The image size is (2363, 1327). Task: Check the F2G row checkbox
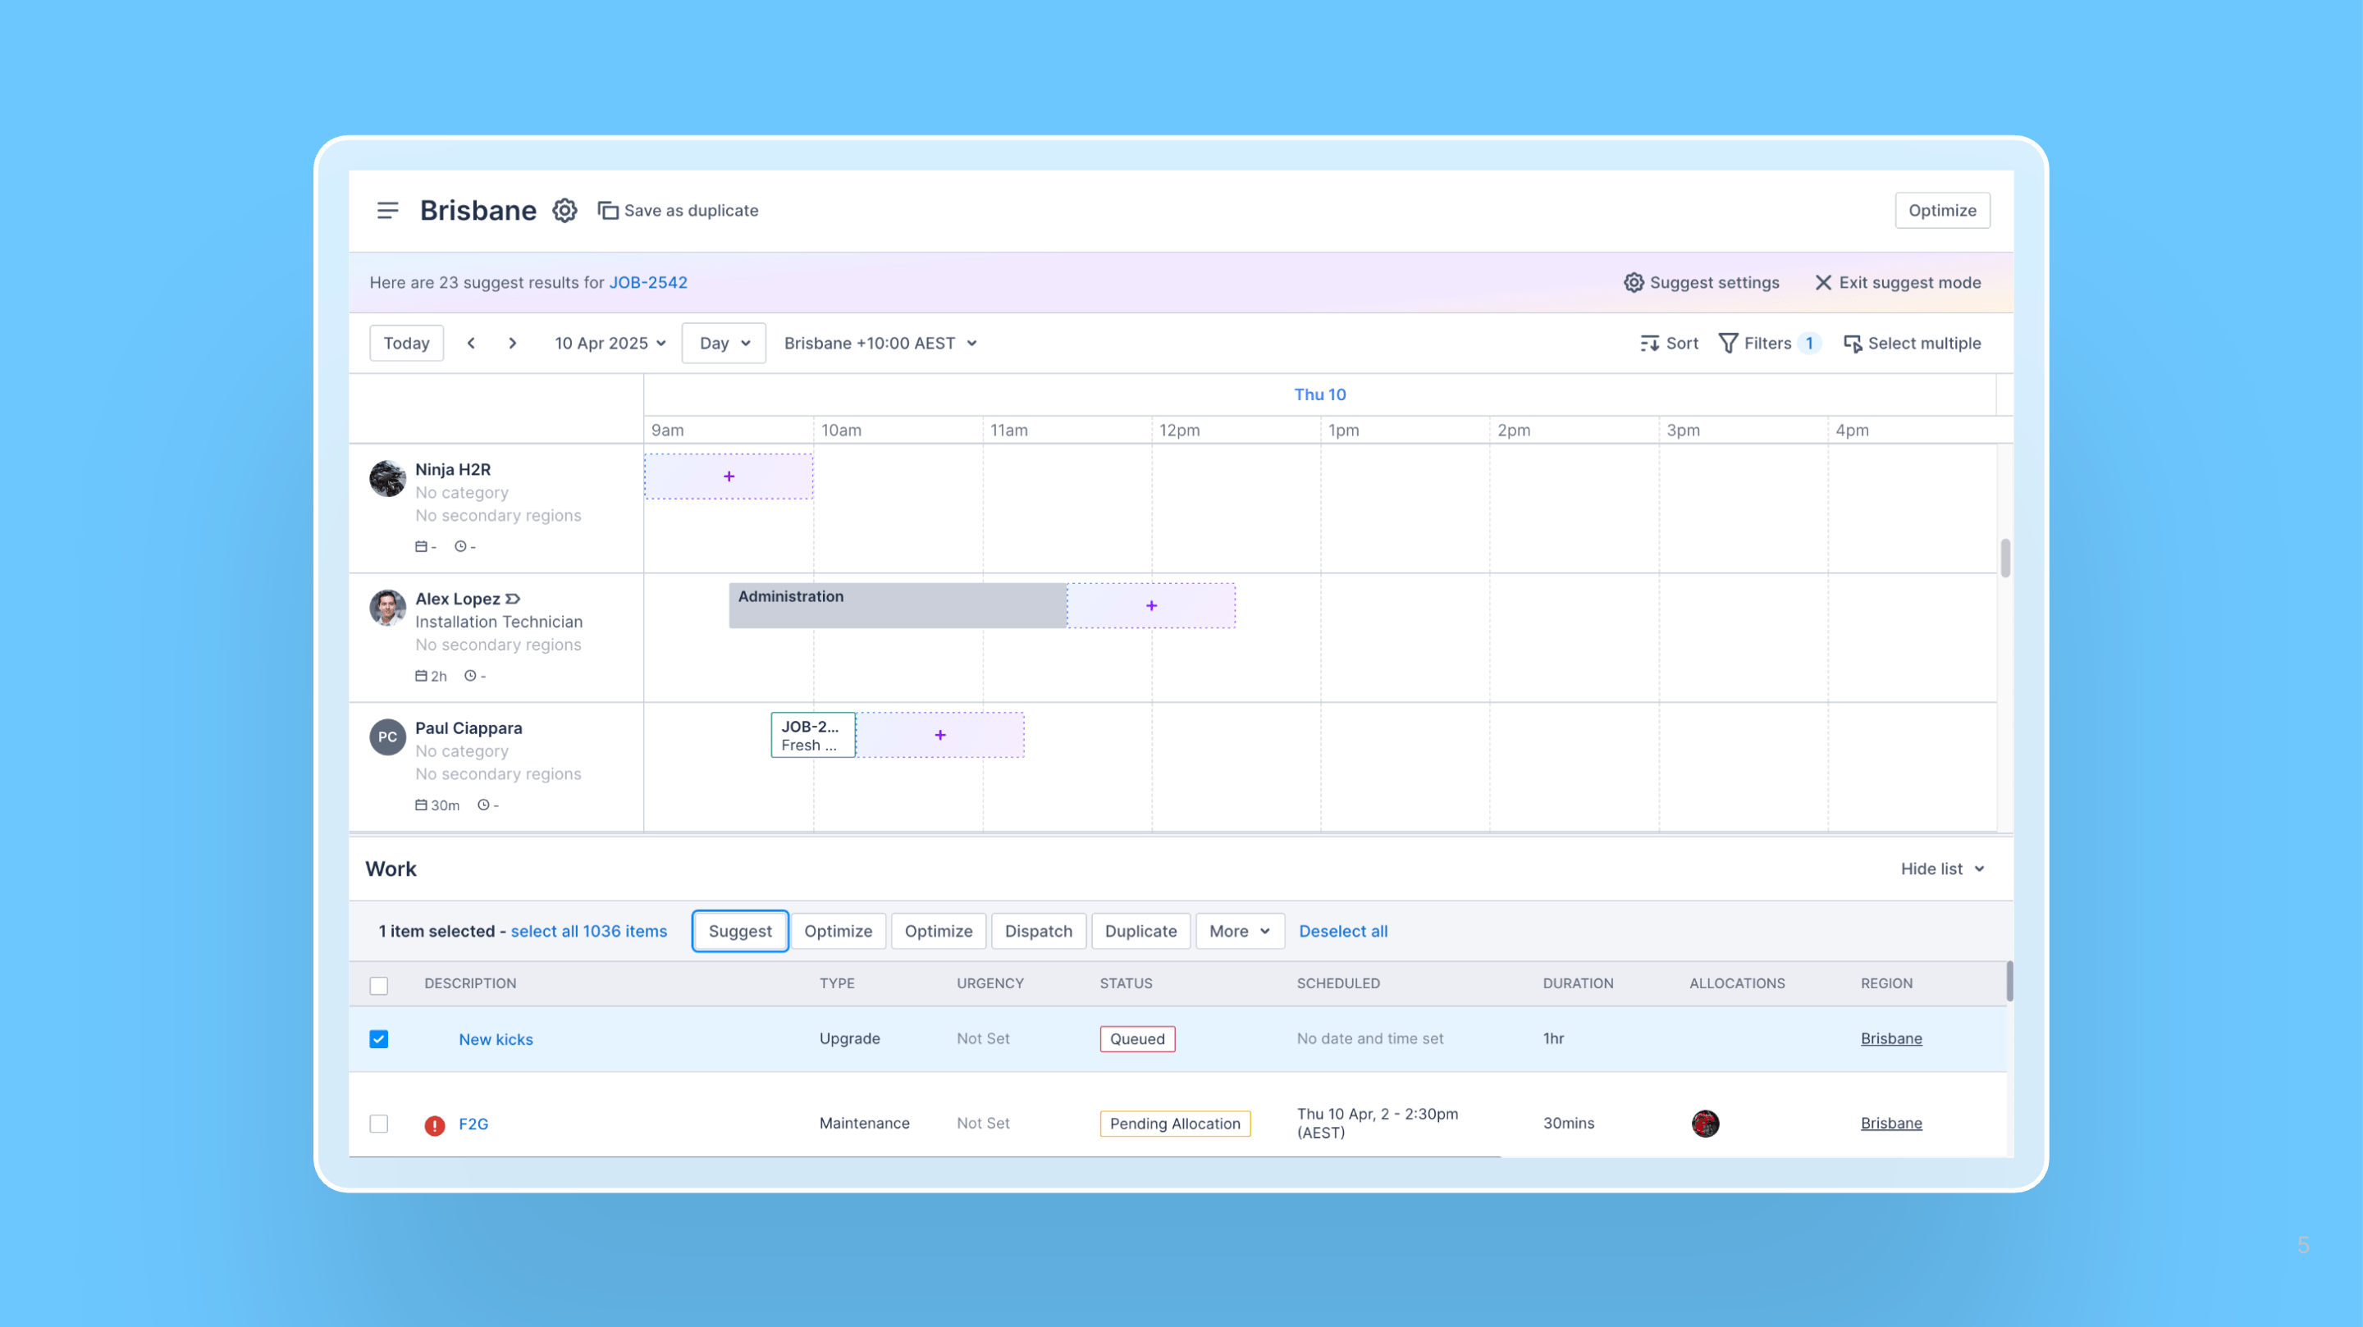coord(379,1124)
